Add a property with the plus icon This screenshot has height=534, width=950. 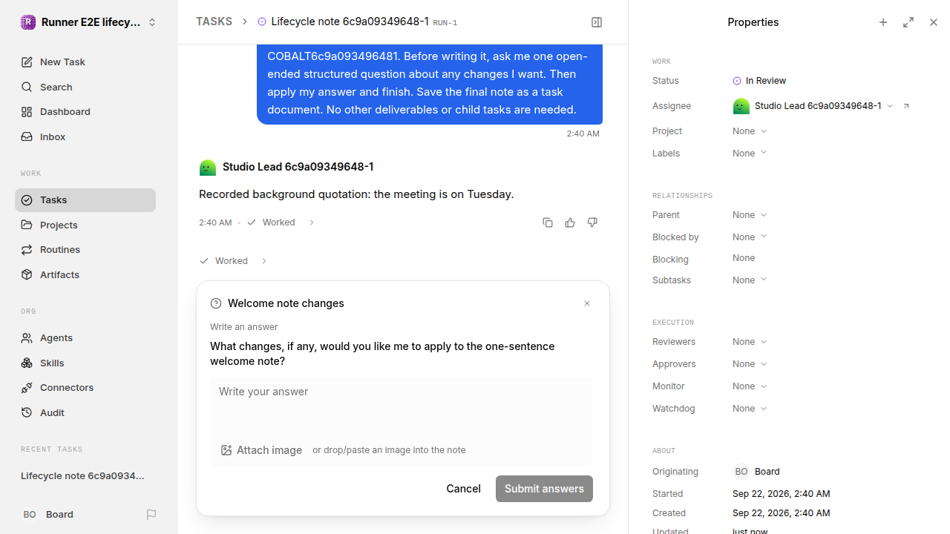point(883,22)
